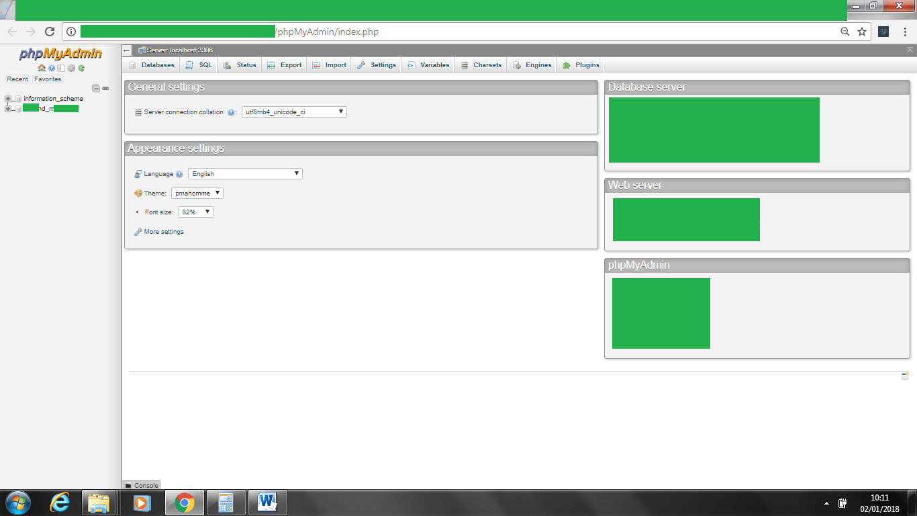Open phpMyAdmin documentation blue help icon
Image resolution: width=917 pixels, height=516 pixels.
(x=52, y=68)
